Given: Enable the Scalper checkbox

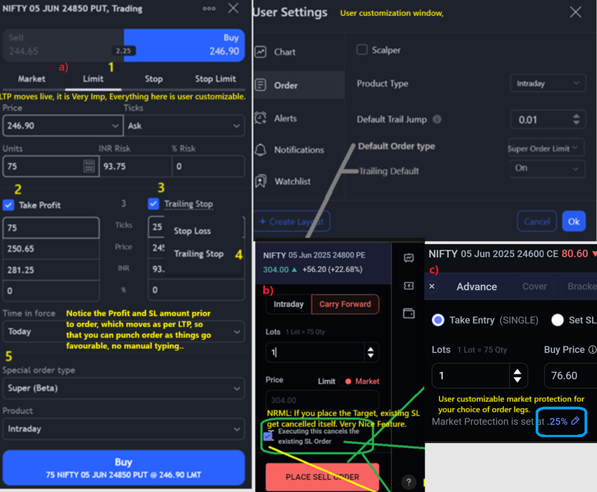Looking at the screenshot, I should (x=362, y=49).
